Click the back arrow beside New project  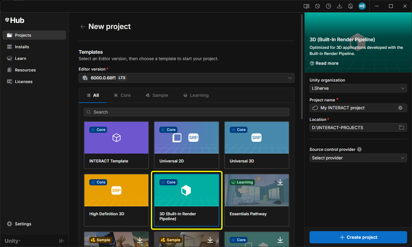tap(83, 27)
